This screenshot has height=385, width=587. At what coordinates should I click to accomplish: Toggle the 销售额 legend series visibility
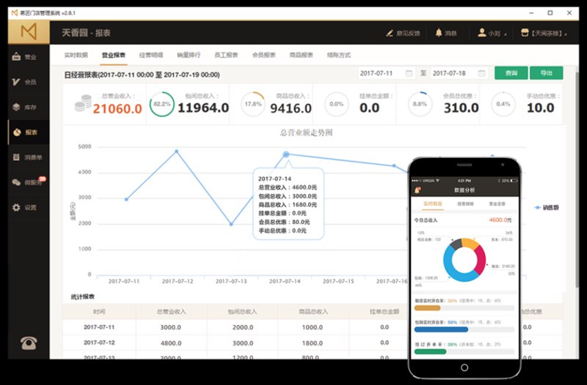[x=547, y=207]
